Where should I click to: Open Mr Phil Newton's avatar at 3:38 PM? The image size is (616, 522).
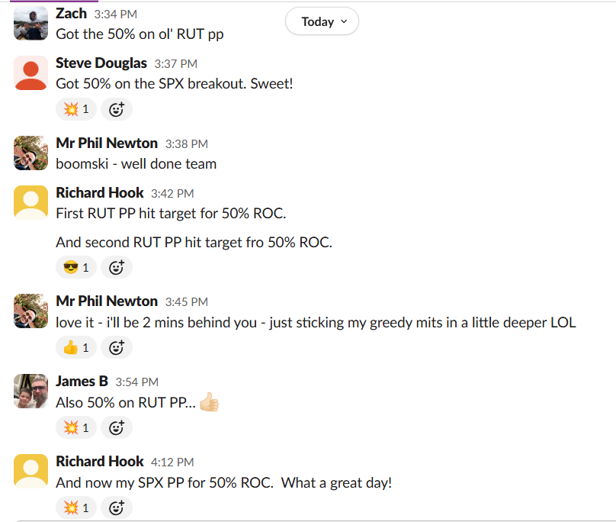pos(31,153)
